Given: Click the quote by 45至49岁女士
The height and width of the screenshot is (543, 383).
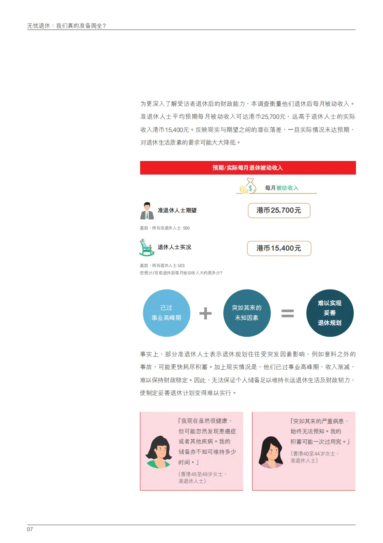Looking at the screenshot, I should tap(207, 442).
